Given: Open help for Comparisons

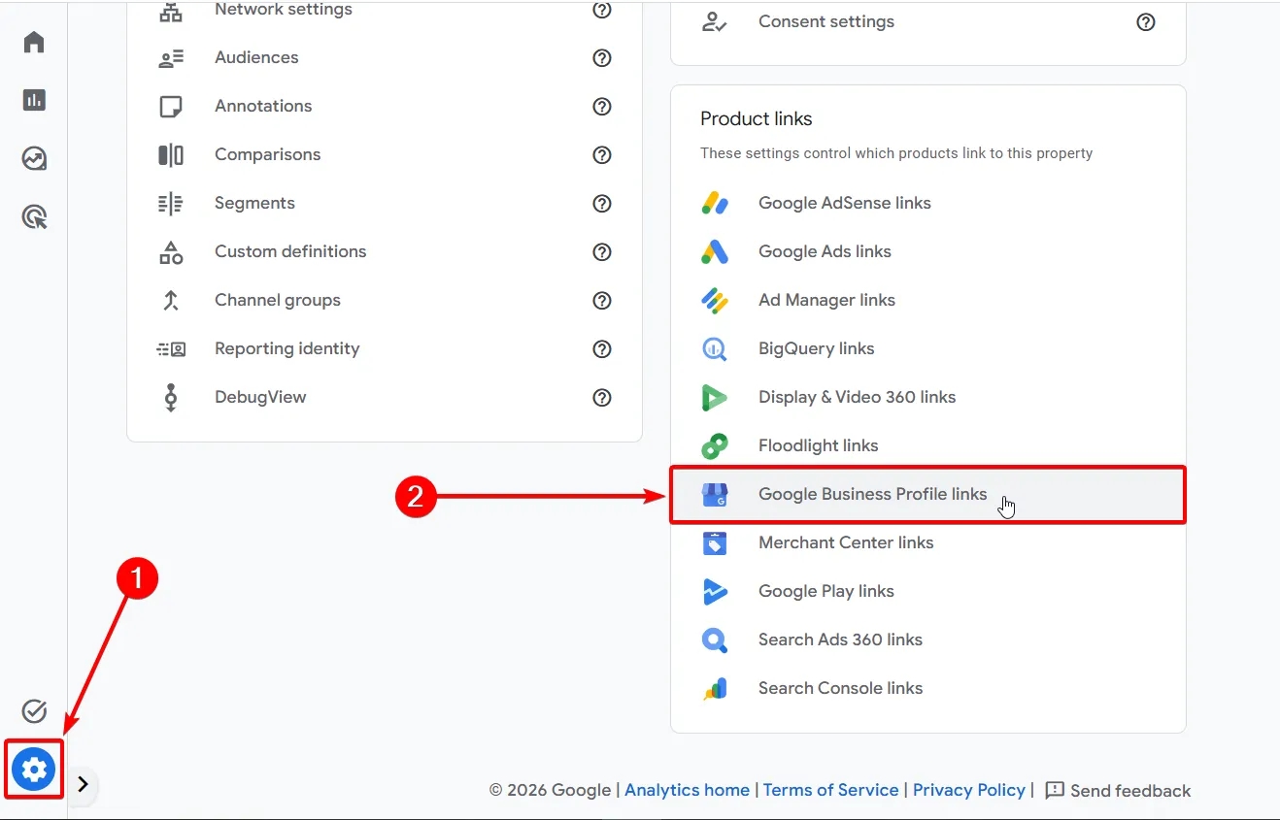Looking at the screenshot, I should click(x=602, y=155).
